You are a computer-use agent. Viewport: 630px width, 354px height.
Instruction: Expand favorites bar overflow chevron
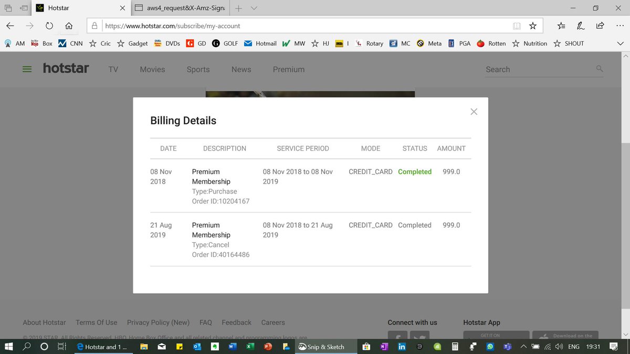(620, 44)
